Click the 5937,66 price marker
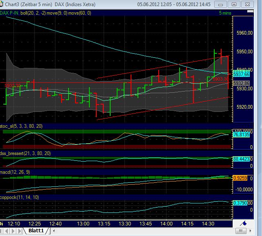 pos(241,74)
